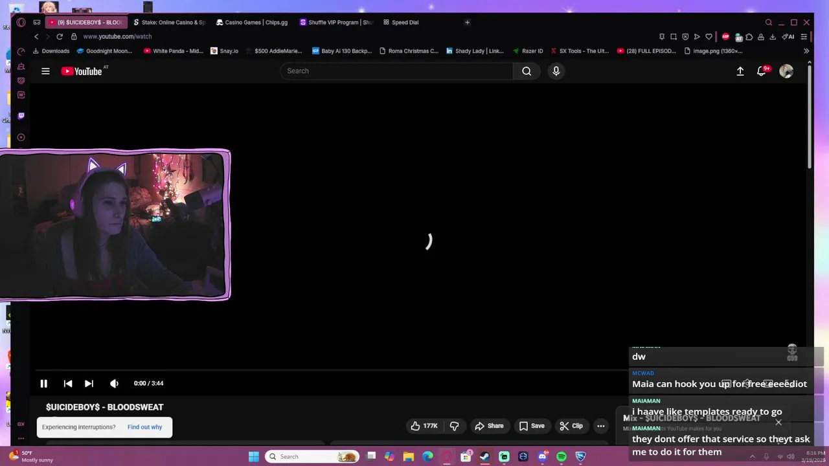Open YouTube account avatar menu
Image resolution: width=829 pixels, height=466 pixels.
786,71
